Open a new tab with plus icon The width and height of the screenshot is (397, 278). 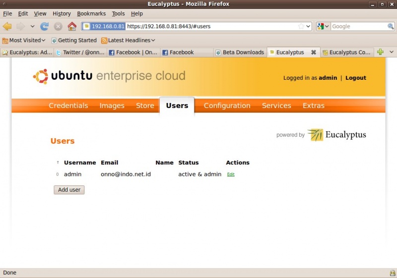click(380, 52)
